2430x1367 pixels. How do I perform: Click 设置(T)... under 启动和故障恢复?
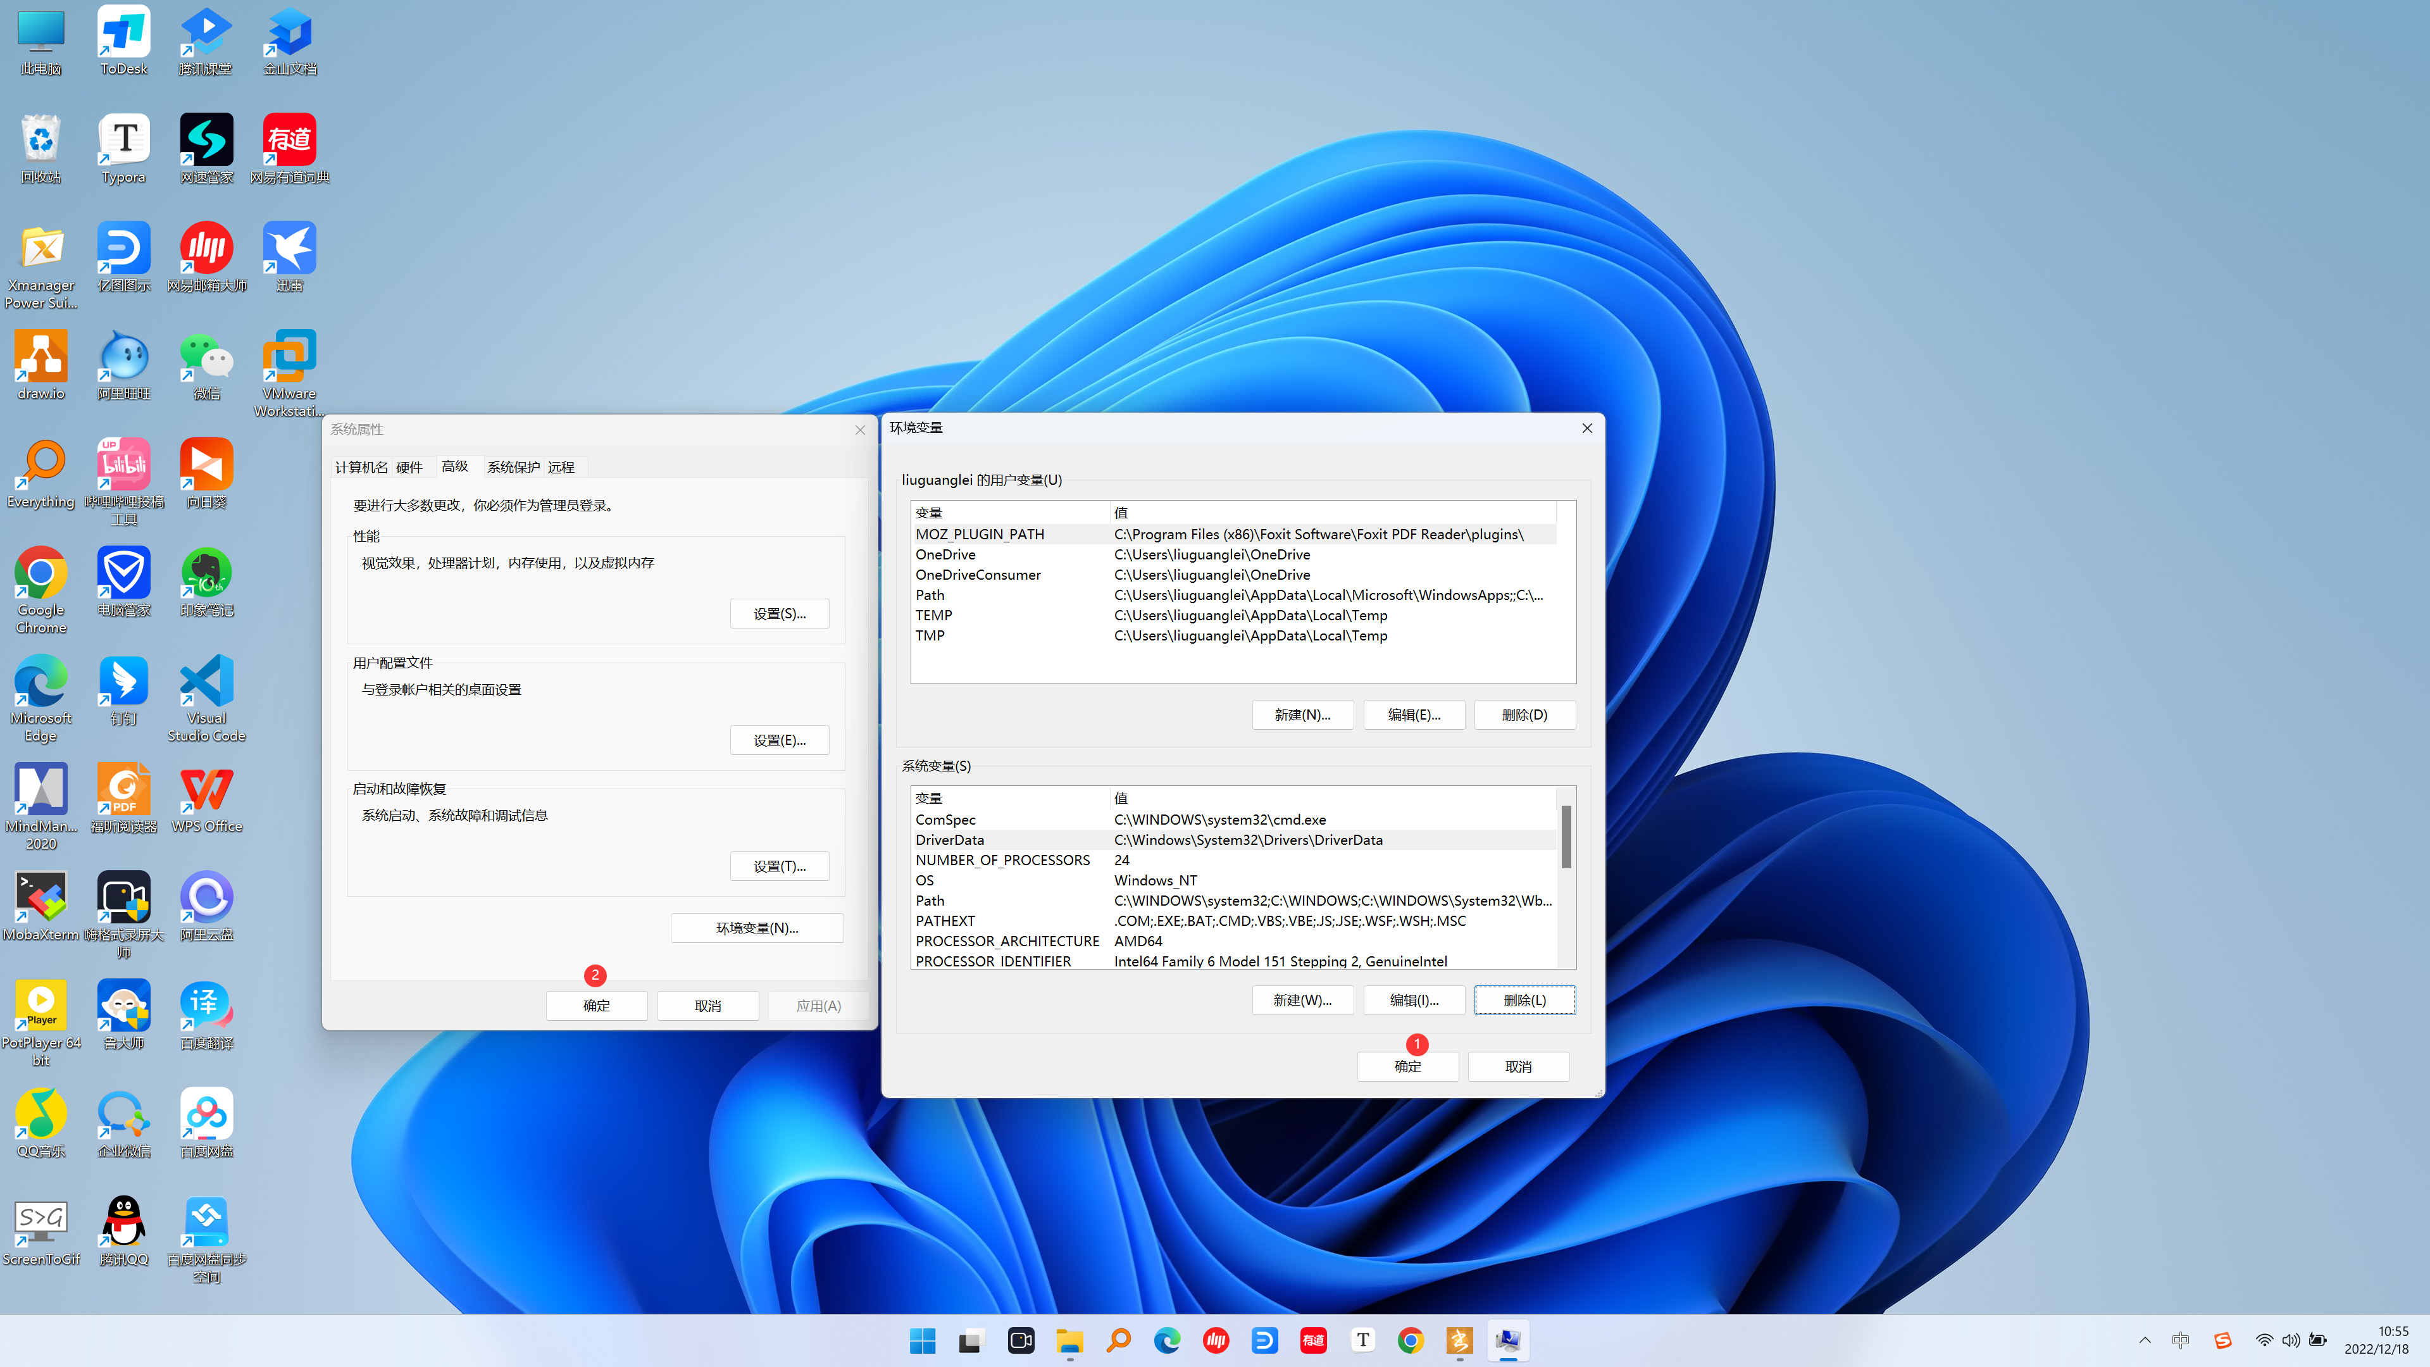[x=779, y=866]
